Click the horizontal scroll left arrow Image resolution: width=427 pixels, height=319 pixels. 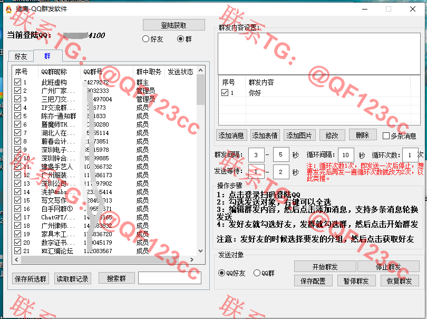click(16, 259)
